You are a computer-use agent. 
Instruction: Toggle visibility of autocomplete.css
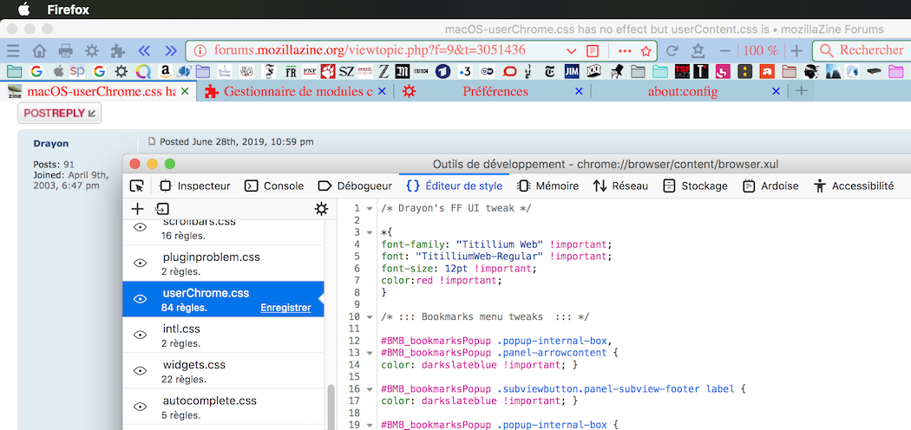tap(140, 407)
